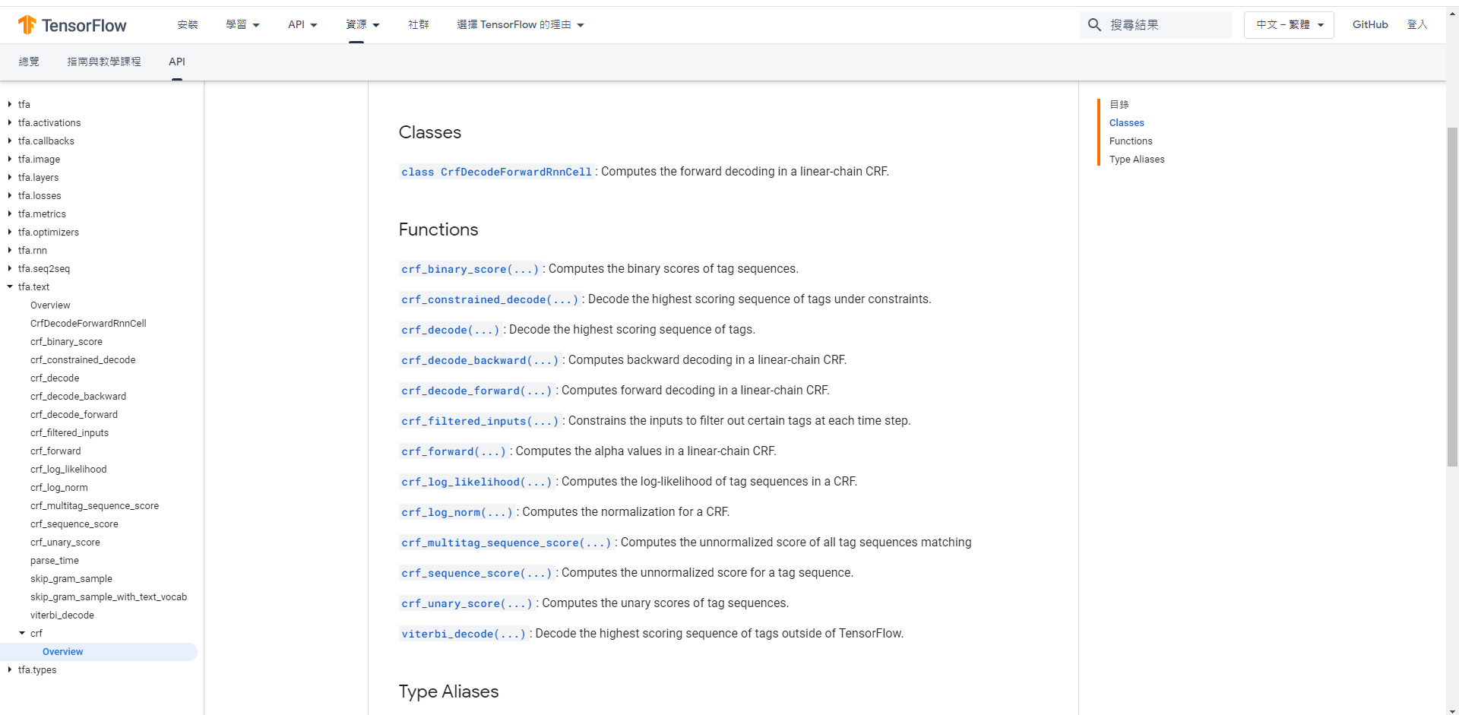Collapse the crf tree node
The width and height of the screenshot is (1459, 715).
(x=22, y=633)
